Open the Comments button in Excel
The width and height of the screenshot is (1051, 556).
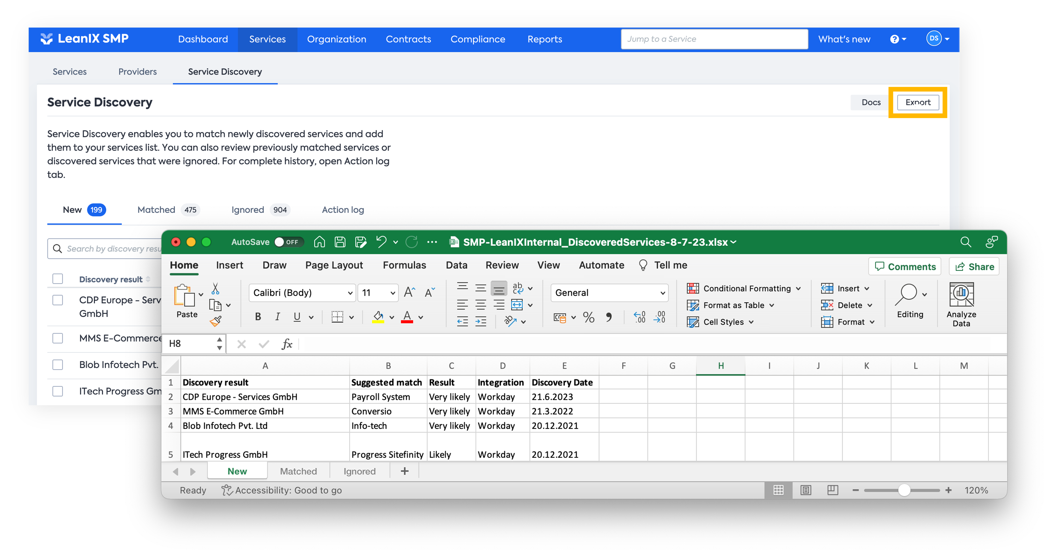coord(905,267)
